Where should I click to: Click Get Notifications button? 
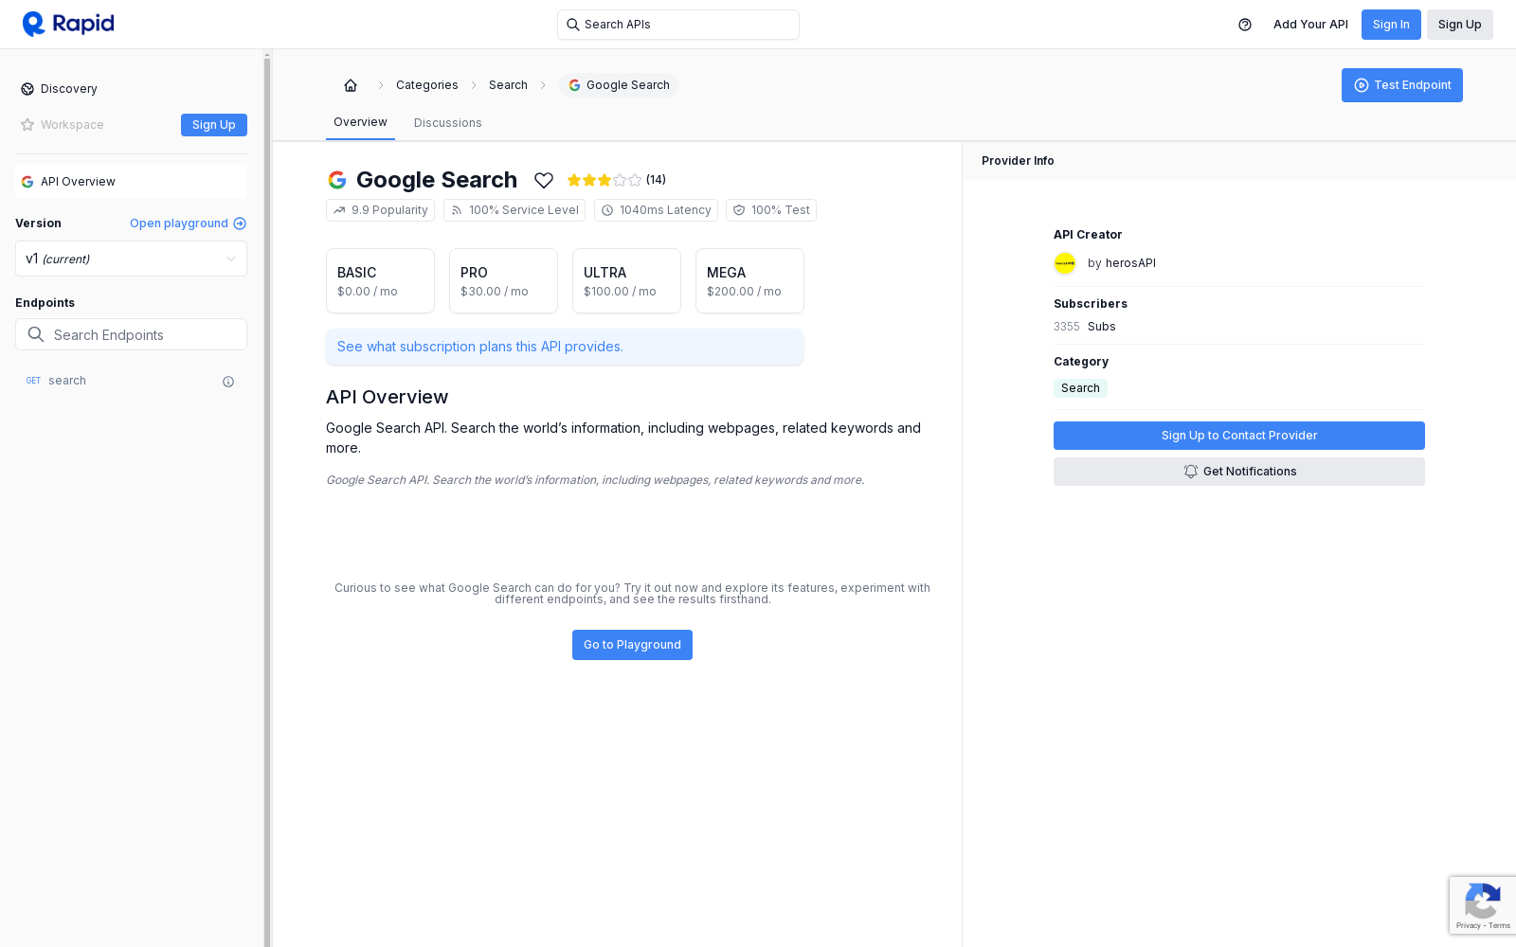click(x=1239, y=472)
